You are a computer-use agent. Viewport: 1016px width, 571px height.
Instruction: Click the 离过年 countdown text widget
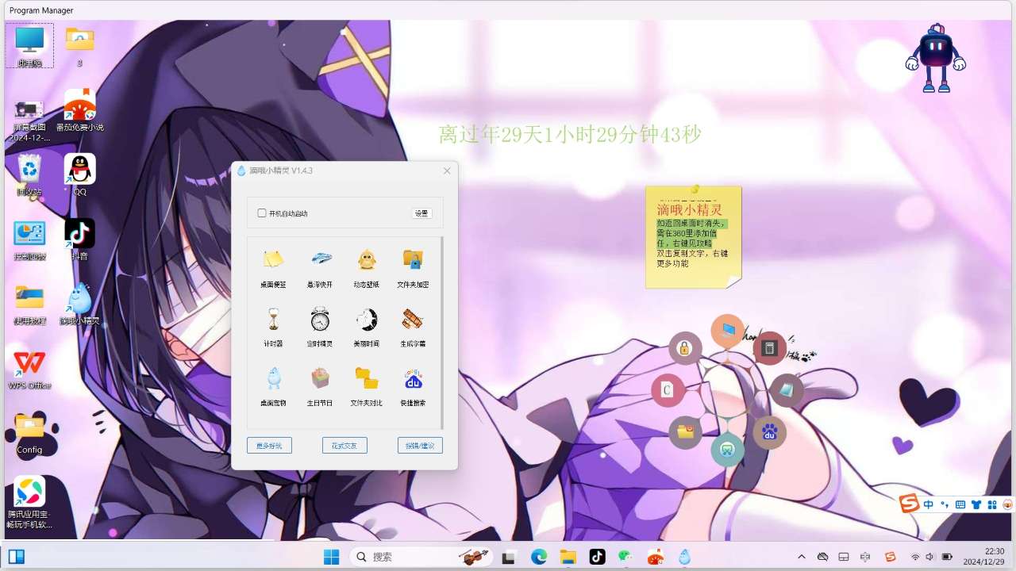pos(570,135)
